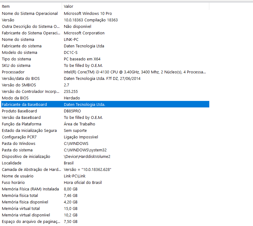
Task: Click the Herdado value
Action: point(72,98)
